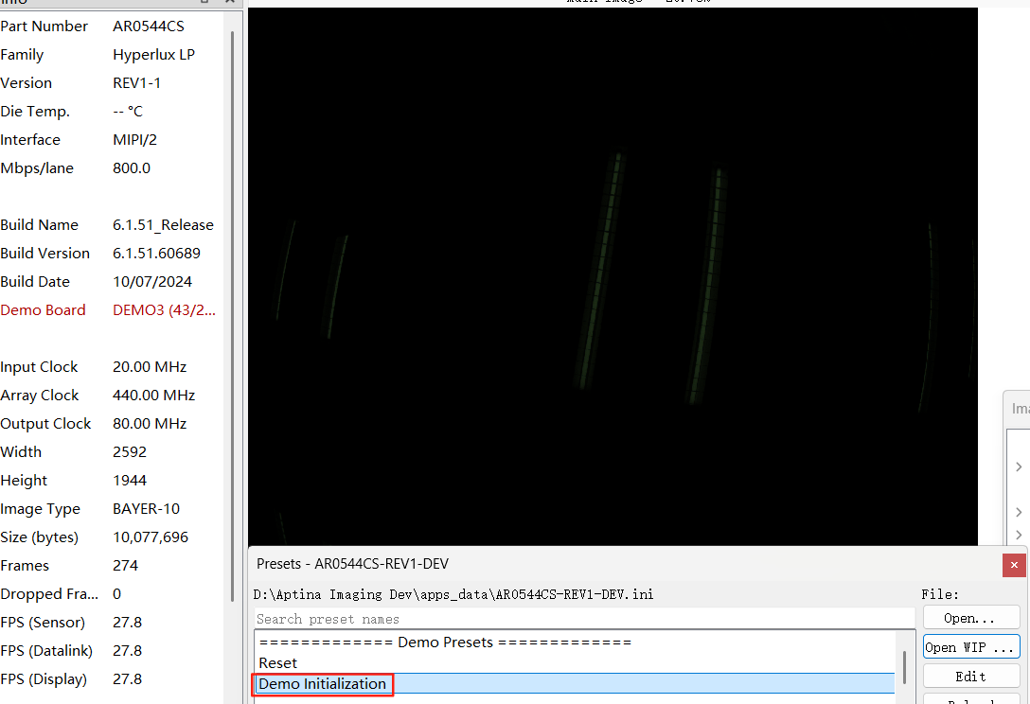1030x704 pixels.
Task: Expand the bottom chevron in right panel
Action: pyautogui.click(x=1019, y=535)
